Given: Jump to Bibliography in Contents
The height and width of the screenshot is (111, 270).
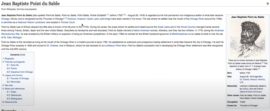Looking at the screenshot, I should tap(16, 99).
